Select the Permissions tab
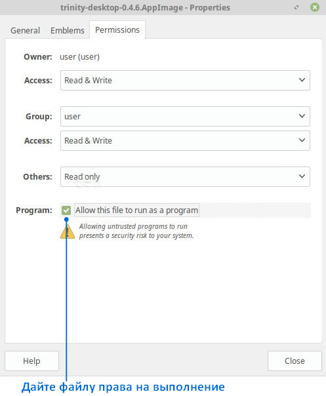Screen dimensions: 326x396 tap(117, 30)
